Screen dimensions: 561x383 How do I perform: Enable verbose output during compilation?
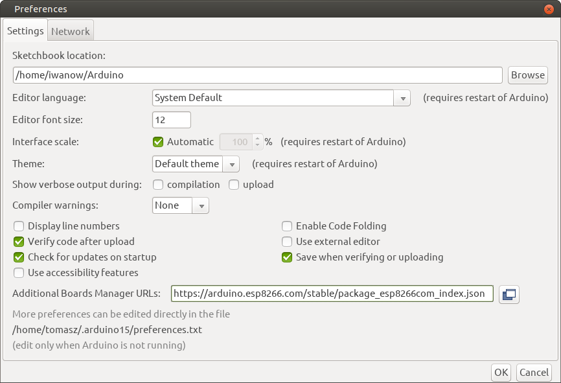point(158,185)
